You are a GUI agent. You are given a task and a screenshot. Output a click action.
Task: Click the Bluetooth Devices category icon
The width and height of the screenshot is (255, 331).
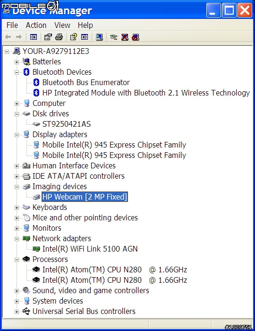[26, 72]
